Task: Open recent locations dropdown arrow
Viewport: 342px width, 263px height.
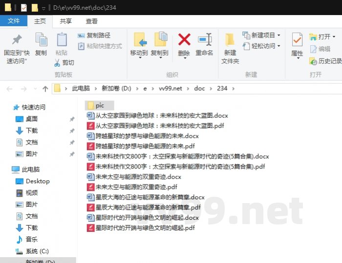Action: pyautogui.click(x=35, y=89)
